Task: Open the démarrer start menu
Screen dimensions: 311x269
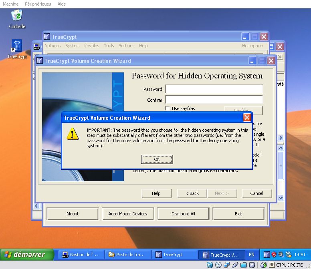Action: [27, 255]
